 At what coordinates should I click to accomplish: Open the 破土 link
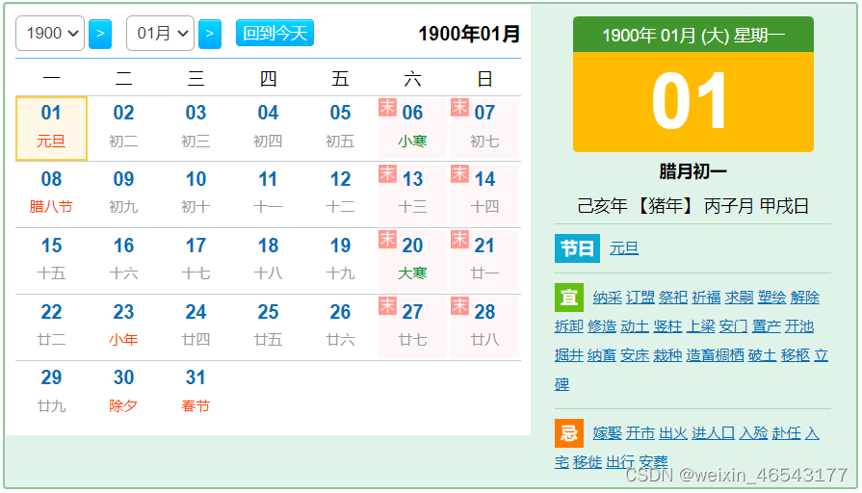(763, 355)
